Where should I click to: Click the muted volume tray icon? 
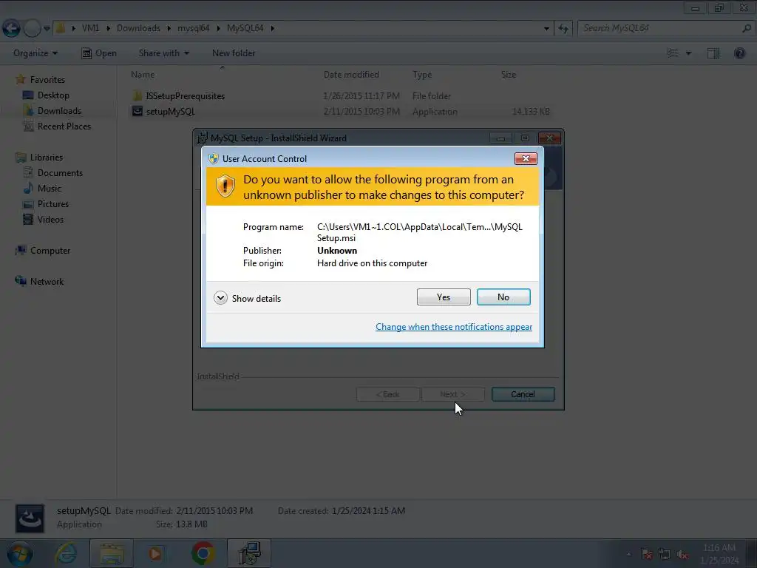(682, 554)
